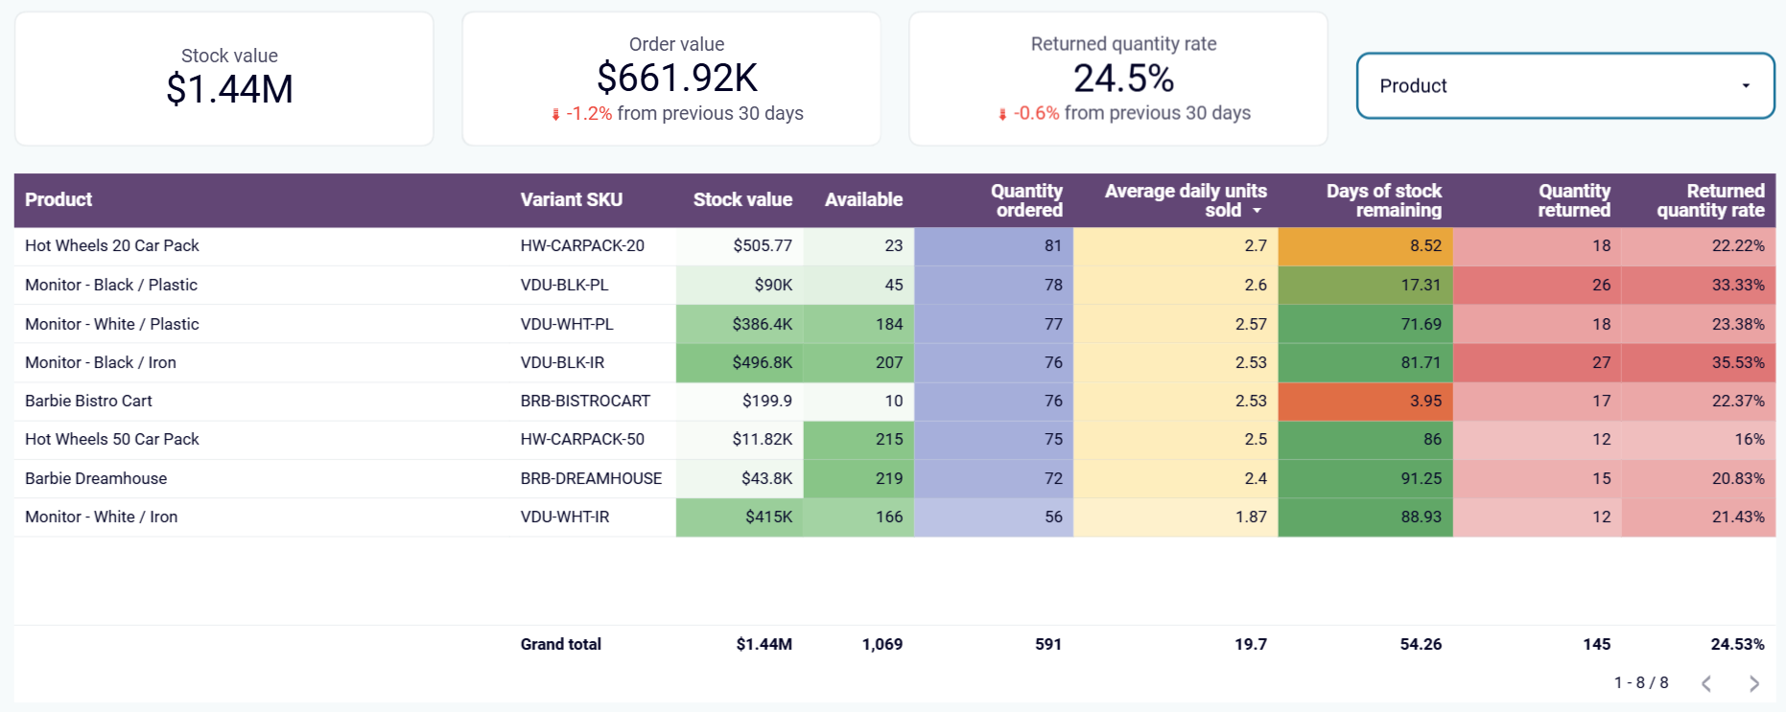Click returned rate 33.33% cell
The width and height of the screenshot is (1786, 712).
(1699, 285)
